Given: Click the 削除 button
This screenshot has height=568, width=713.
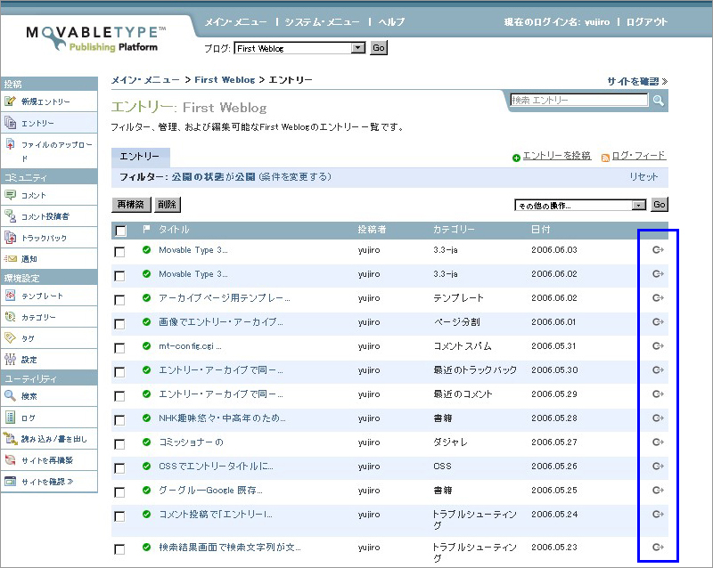Looking at the screenshot, I should (168, 205).
